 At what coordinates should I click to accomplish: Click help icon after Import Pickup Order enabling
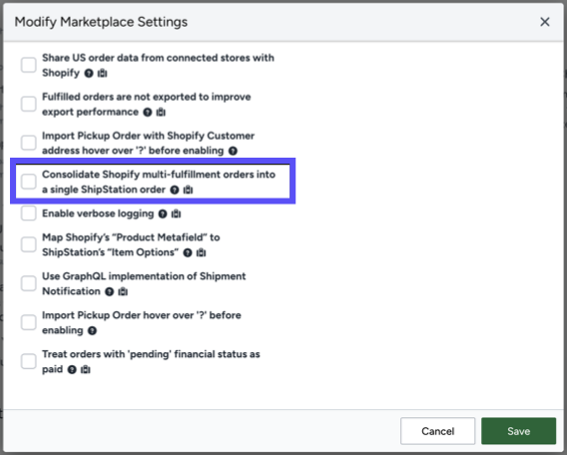click(92, 330)
